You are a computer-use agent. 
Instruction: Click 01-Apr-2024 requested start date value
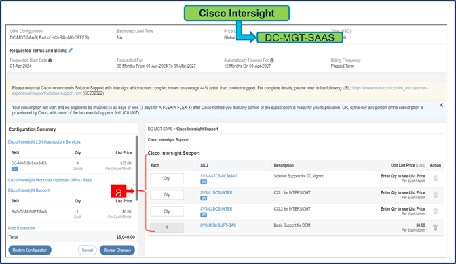pyautogui.click(x=20, y=66)
